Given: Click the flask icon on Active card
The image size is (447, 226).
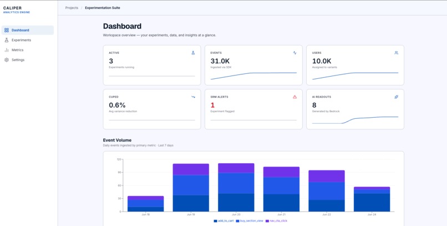Looking at the screenshot, I should [x=193, y=53].
